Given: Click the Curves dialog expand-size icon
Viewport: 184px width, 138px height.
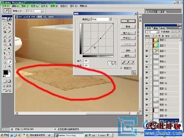Looking at the screenshot, I should 134,72.
